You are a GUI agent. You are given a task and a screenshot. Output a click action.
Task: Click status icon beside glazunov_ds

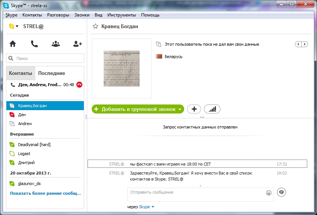12,184
